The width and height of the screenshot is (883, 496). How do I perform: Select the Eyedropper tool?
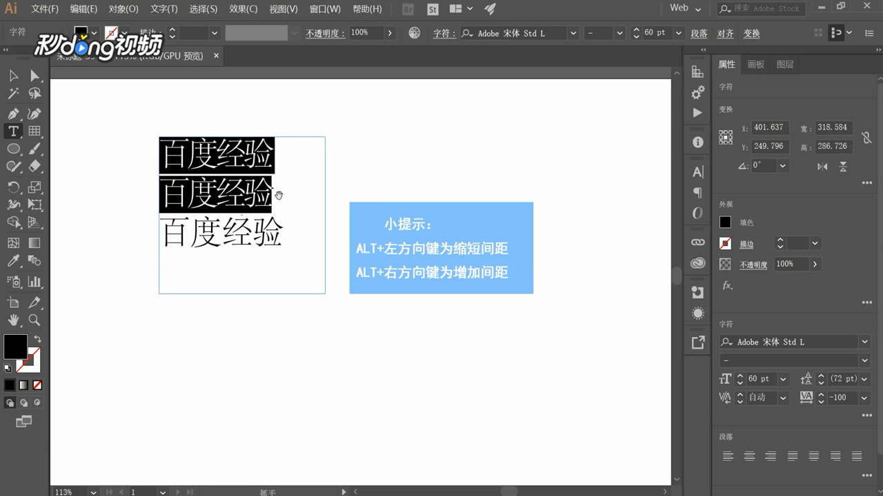(x=12, y=260)
